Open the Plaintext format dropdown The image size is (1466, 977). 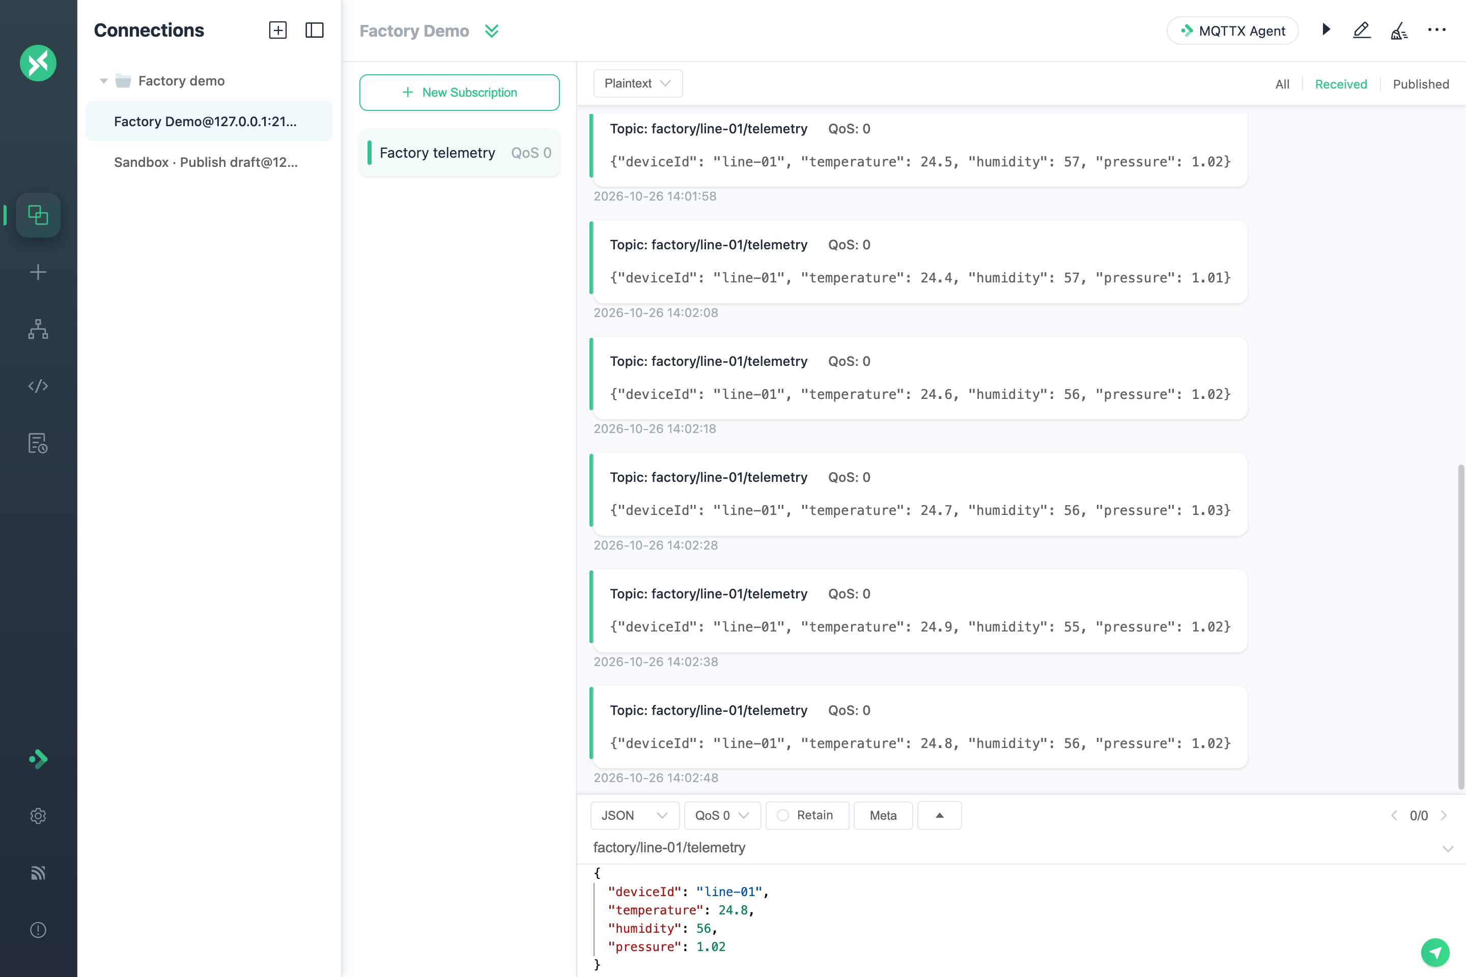638,83
